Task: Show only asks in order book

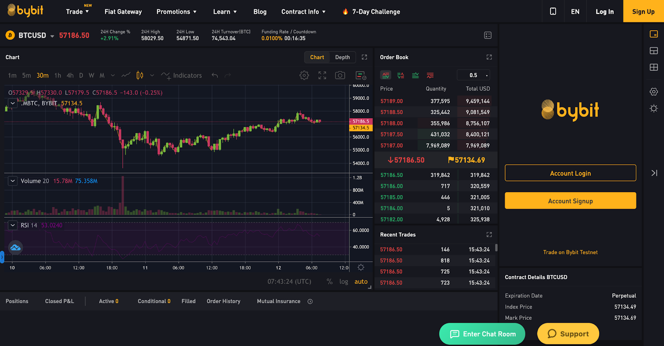Action: coord(430,75)
